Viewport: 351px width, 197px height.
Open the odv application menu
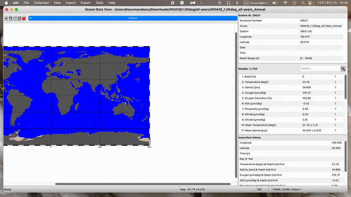click(16, 3)
